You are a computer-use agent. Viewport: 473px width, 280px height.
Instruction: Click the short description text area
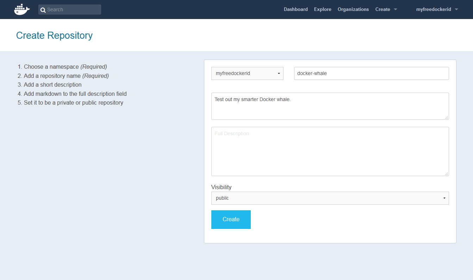tap(330, 106)
